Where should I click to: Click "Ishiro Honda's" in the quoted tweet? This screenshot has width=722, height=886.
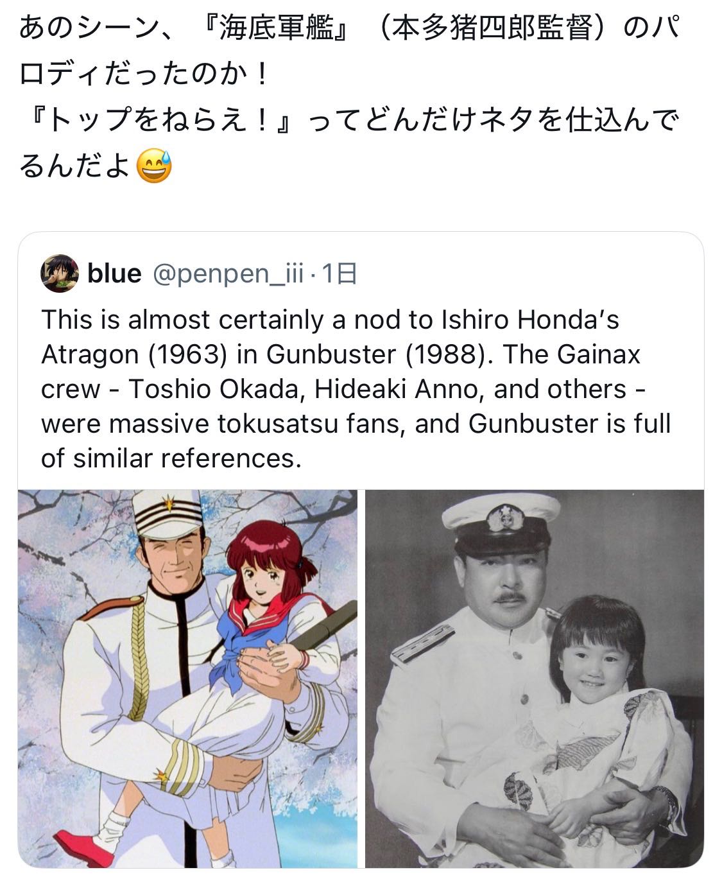click(x=530, y=320)
